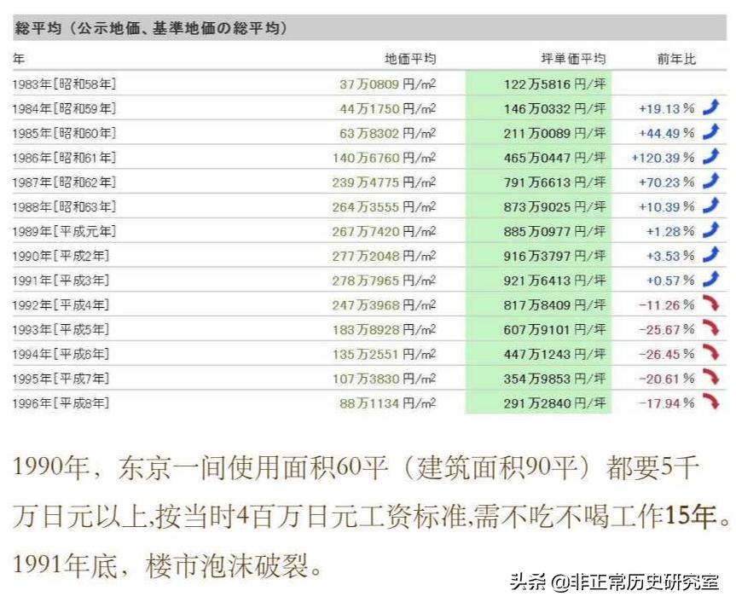Select the 1987年[昭和62年] row label
Screen dimensions: 736x608
coord(64,182)
